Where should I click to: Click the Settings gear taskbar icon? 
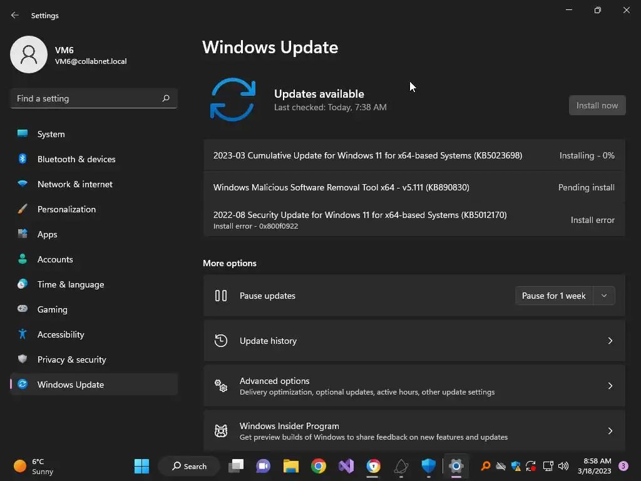[x=456, y=466]
